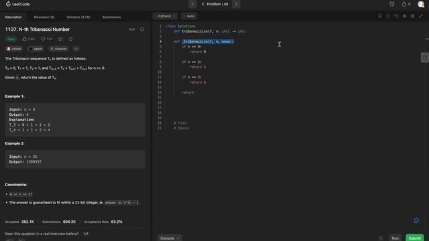Image resolution: width=429 pixels, height=241 pixels.
Task: Open the Problem List panel
Action: (214, 4)
